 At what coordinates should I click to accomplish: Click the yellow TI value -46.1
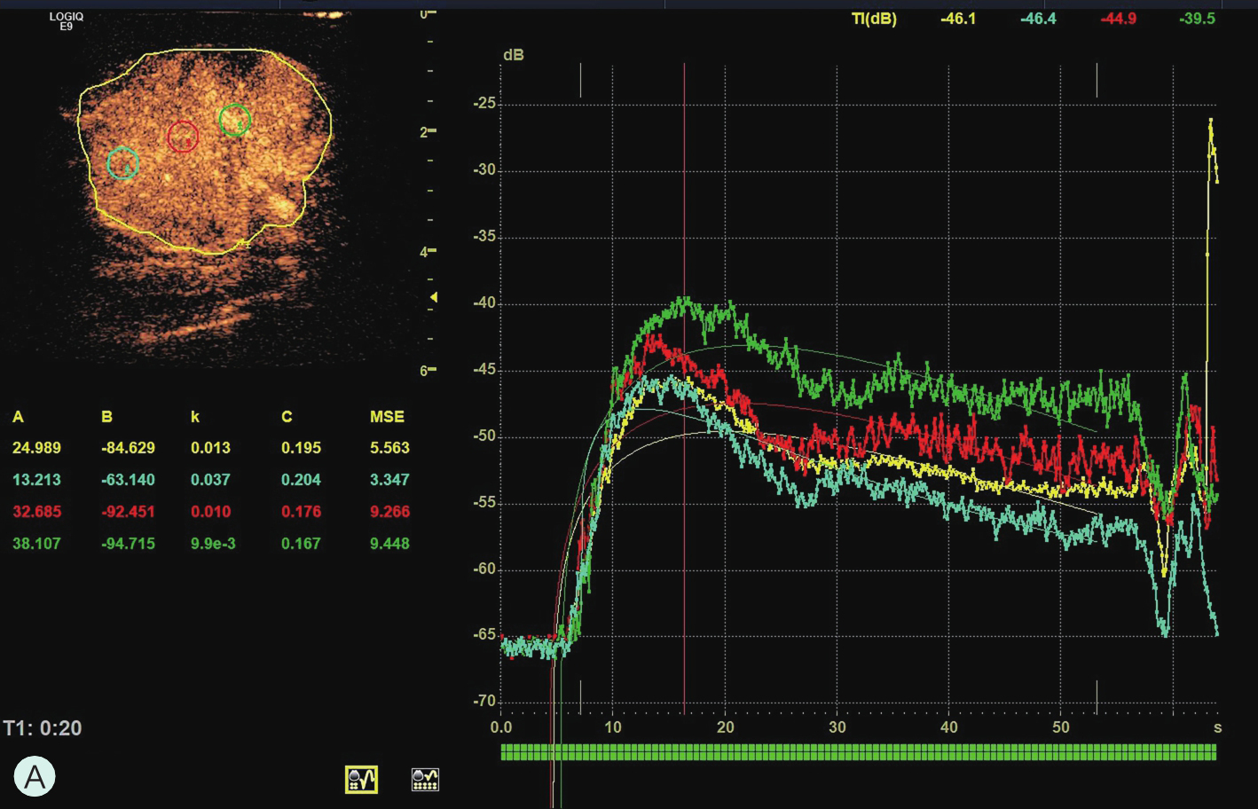click(x=957, y=19)
